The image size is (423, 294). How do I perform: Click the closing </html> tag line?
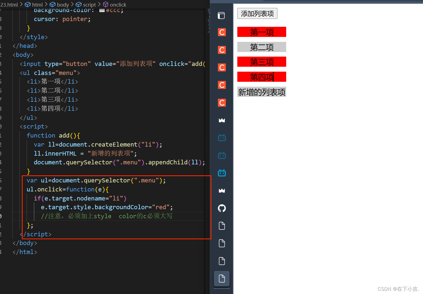pos(25,252)
